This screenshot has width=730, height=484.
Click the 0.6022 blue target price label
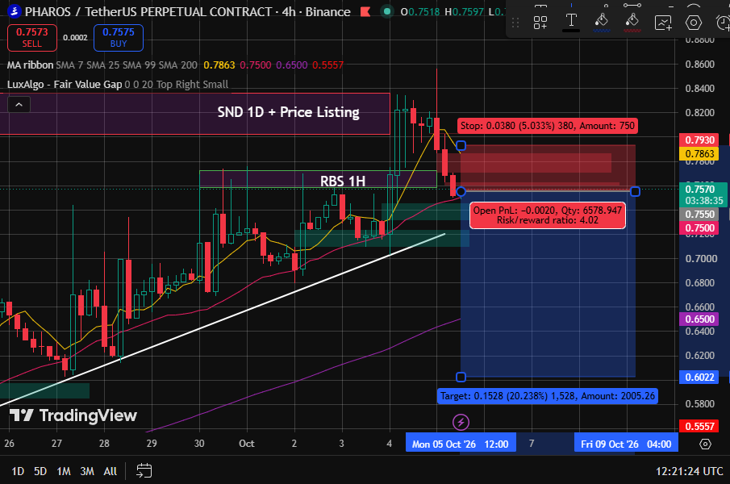(699, 377)
